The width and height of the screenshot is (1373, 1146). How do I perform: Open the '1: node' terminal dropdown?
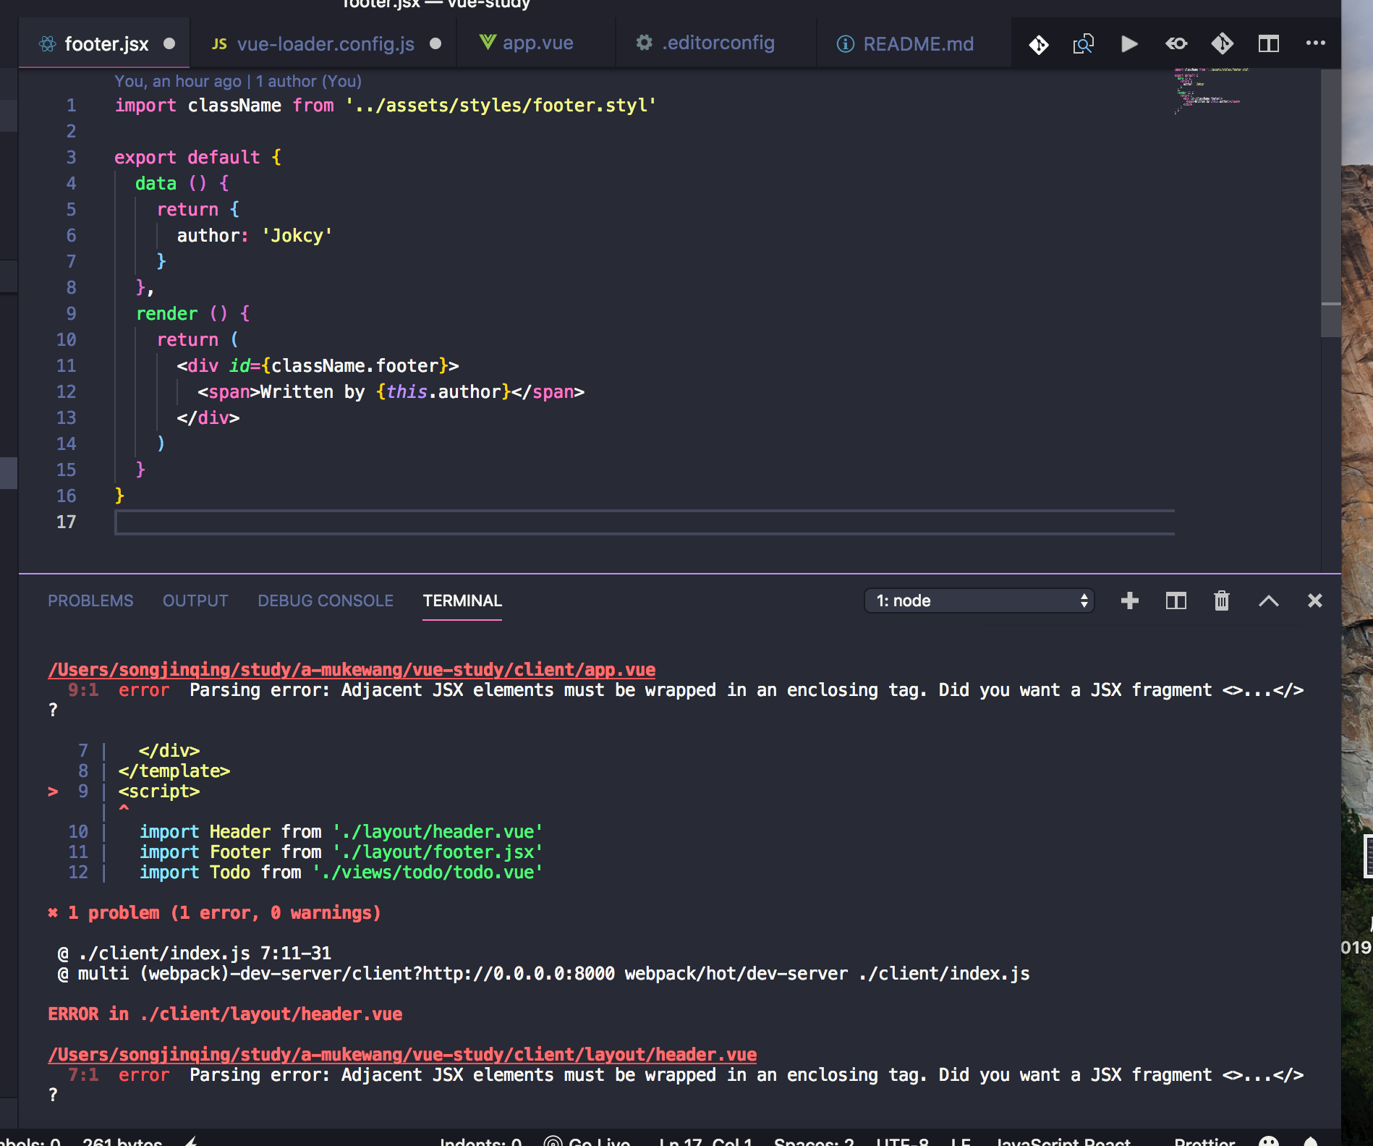979,600
